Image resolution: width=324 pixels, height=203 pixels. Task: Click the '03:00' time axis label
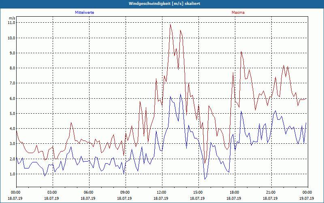coord(53,192)
